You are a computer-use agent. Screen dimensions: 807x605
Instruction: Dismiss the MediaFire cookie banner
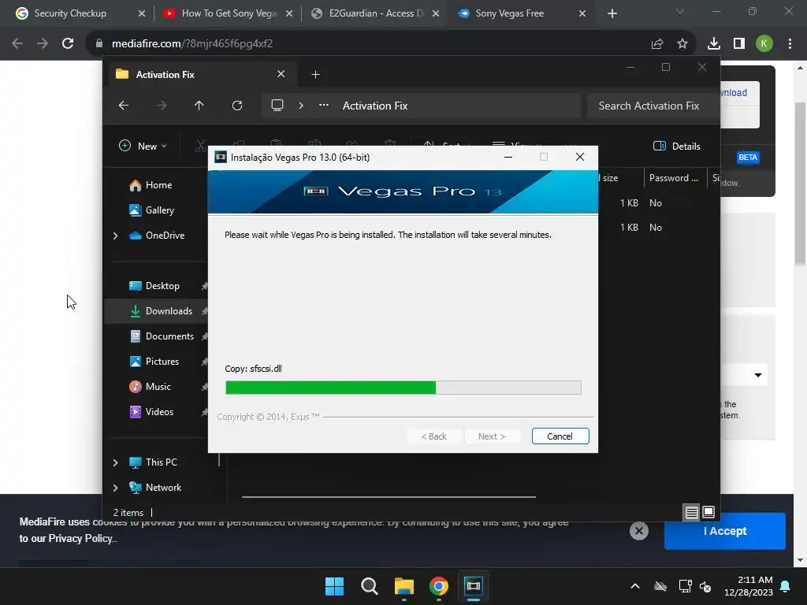point(639,531)
